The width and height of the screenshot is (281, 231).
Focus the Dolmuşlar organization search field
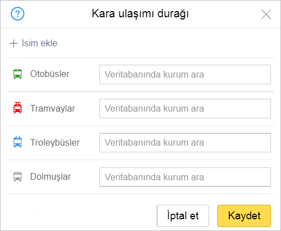[x=185, y=177]
